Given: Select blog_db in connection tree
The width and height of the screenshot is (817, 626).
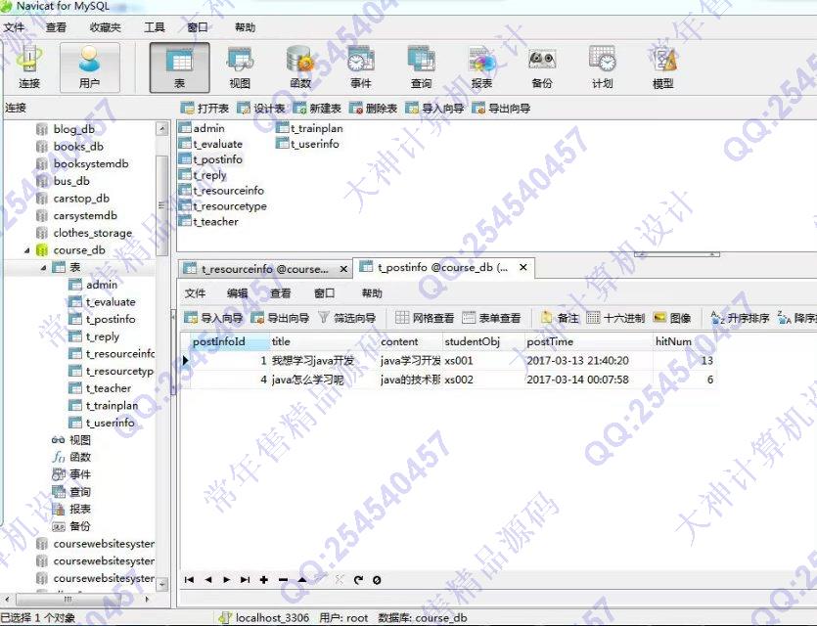Looking at the screenshot, I should pos(73,129).
